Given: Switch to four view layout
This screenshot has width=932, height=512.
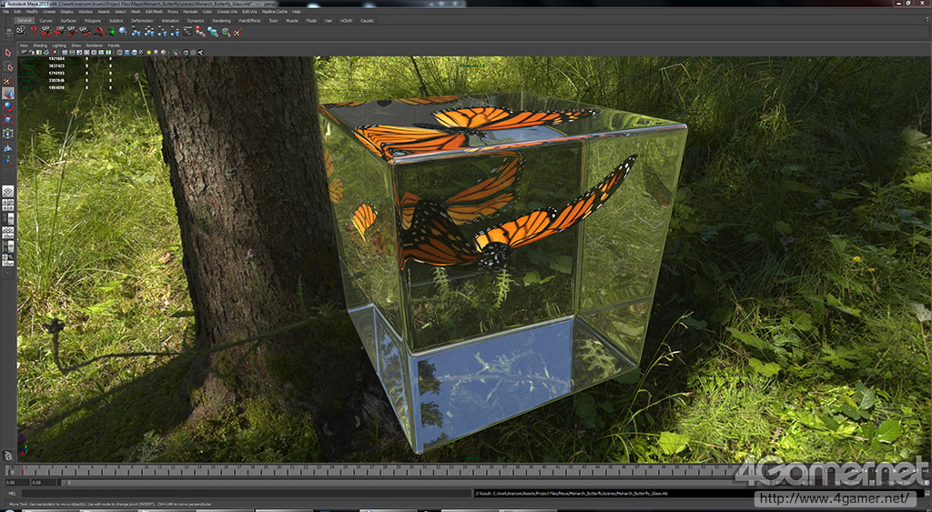Looking at the screenshot, I should [7, 205].
